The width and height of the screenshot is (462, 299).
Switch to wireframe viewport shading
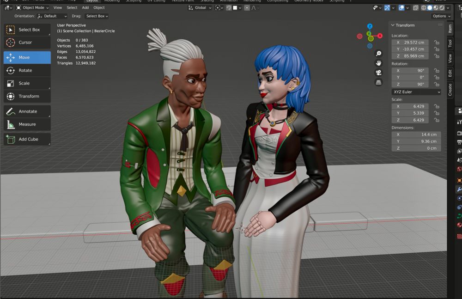[x=424, y=8]
